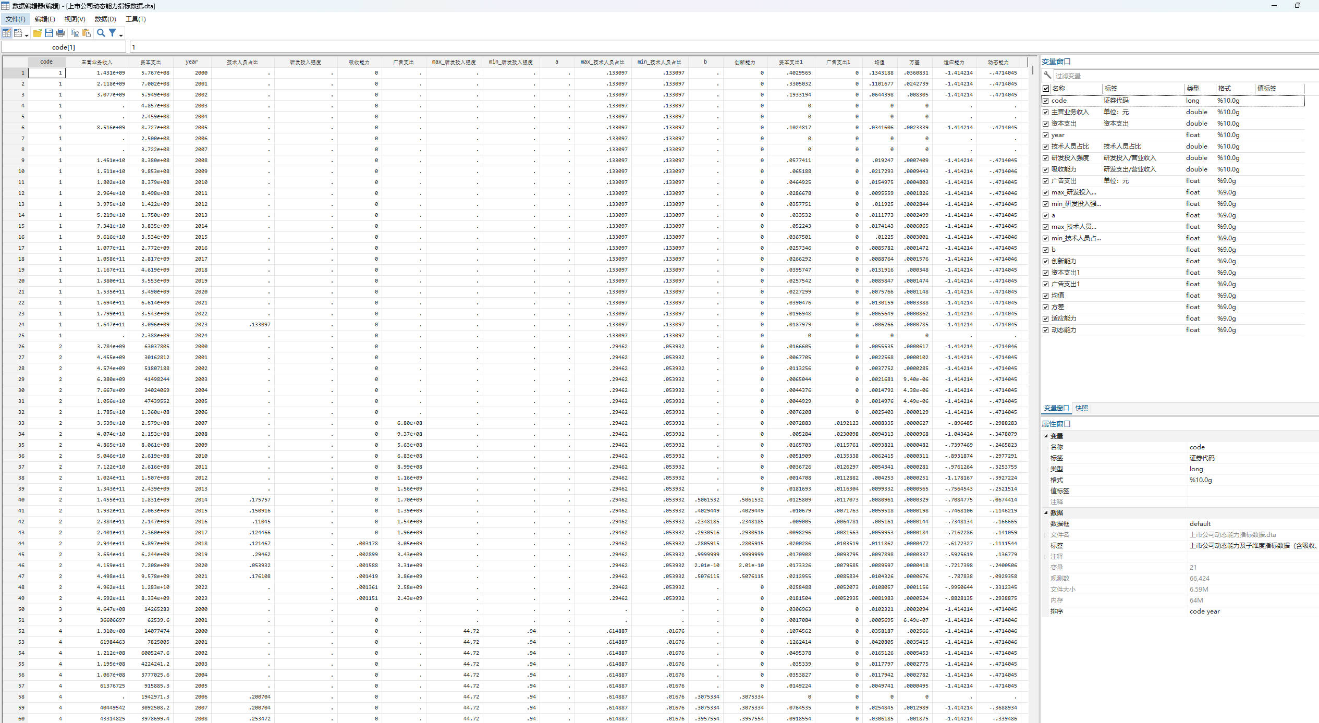Select variable 吸收能力 in variable list

coord(1064,169)
